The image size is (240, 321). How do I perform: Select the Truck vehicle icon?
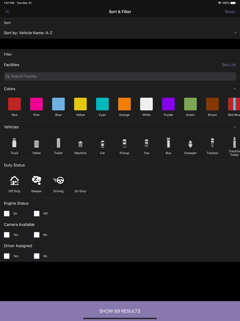[14, 143]
